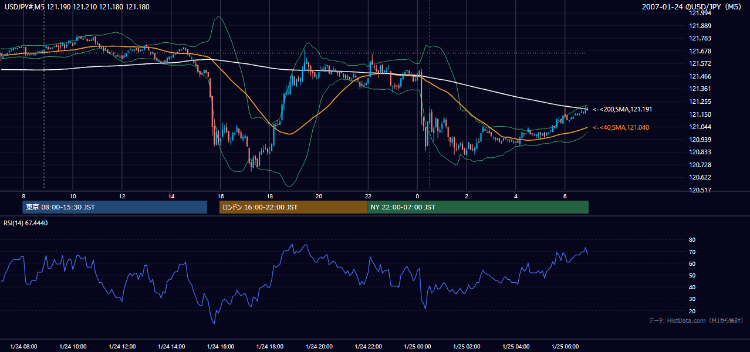The height and width of the screenshot is (352, 750).
Task: Click hour tick 12 under price chart
Action: click(122, 196)
